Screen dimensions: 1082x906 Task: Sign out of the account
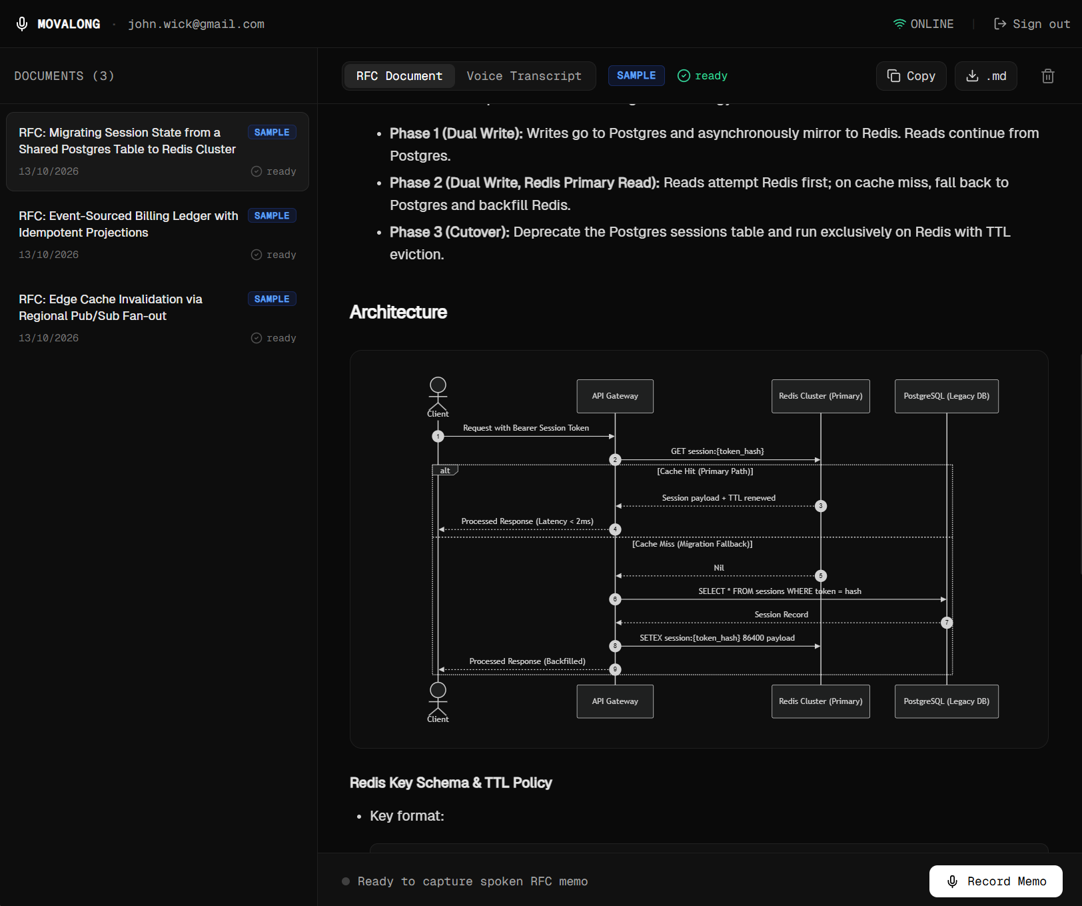[x=1031, y=24]
